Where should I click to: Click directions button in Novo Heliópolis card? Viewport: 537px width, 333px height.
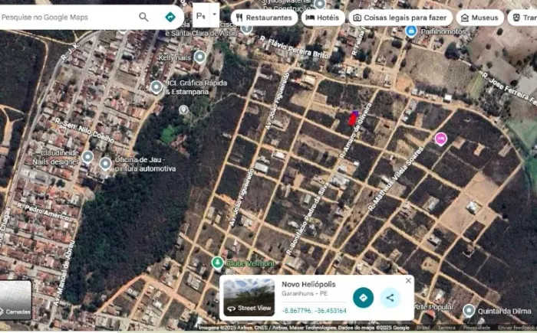[363, 298]
